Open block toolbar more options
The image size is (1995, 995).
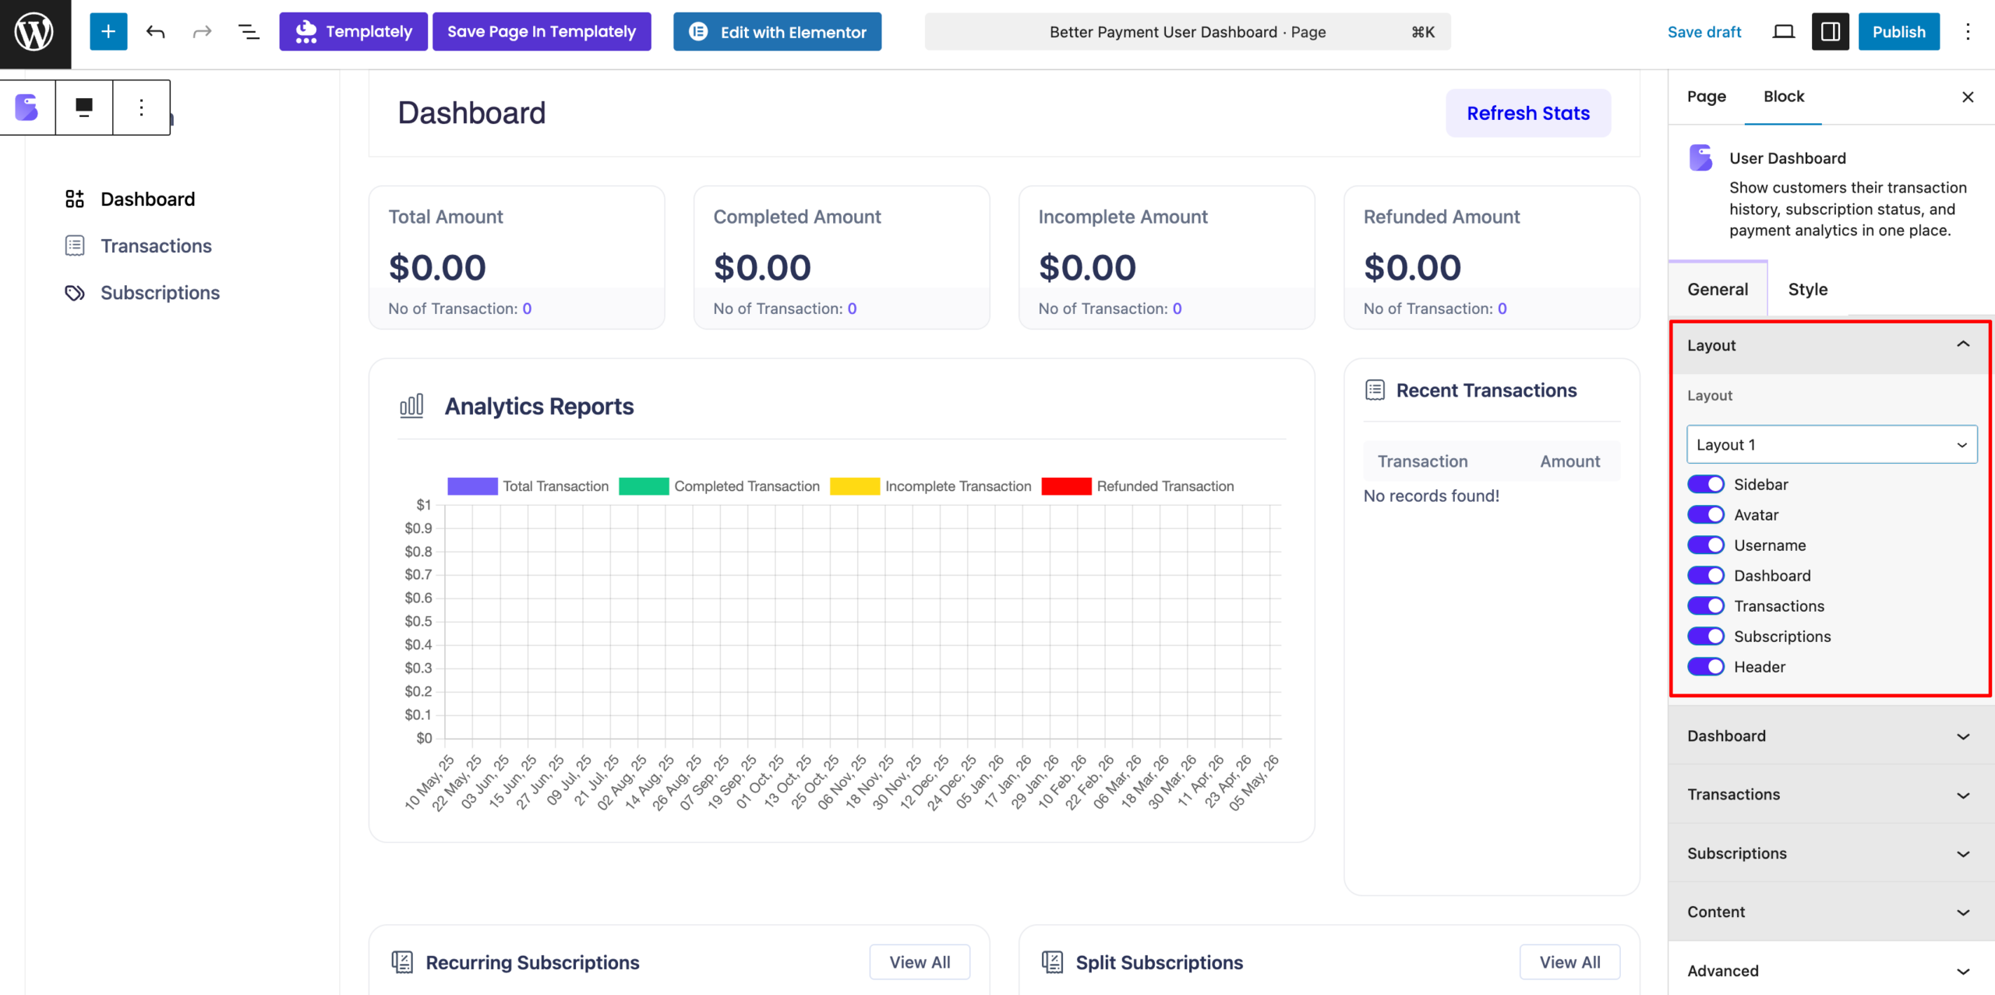[141, 108]
